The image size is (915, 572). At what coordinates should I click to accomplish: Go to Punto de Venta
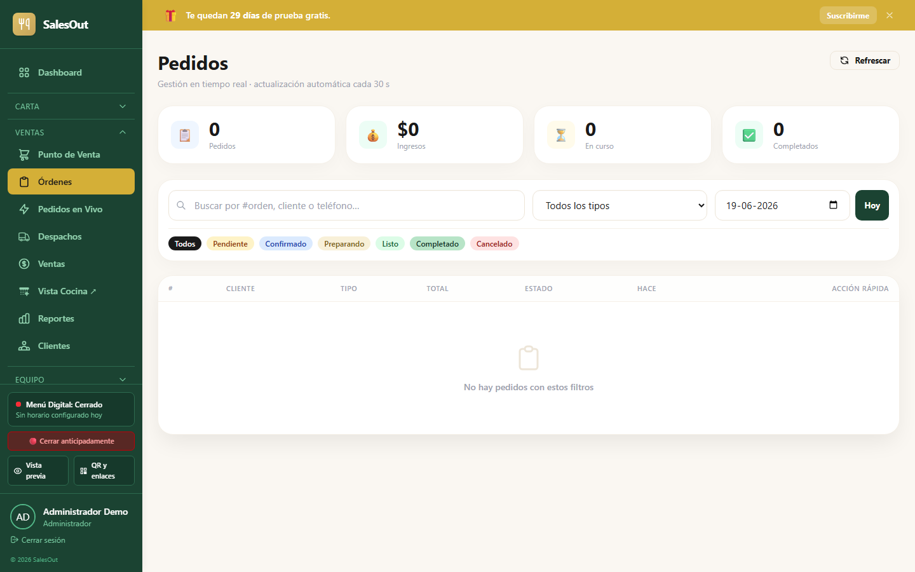click(x=71, y=154)
